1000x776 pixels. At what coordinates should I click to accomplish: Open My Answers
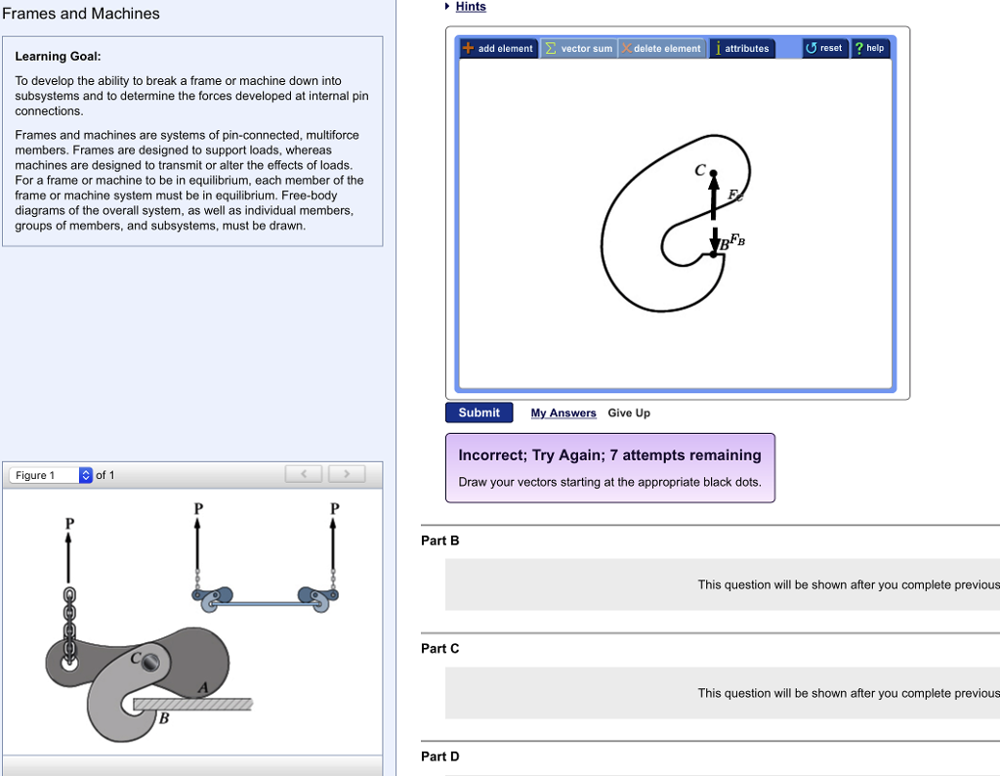click(563, 413)
